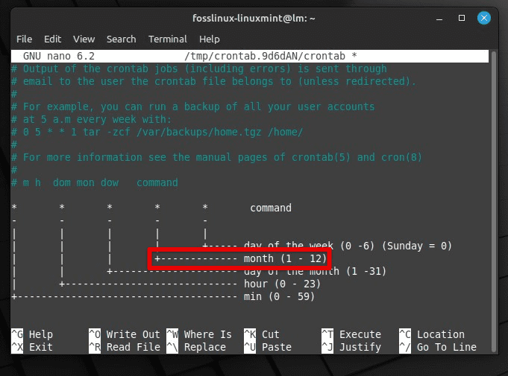This screenshot has width=508, height=376.
Task: Open the Help menu
Action: [x=210, y=39]
